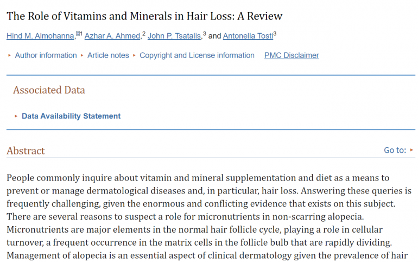418x262 pixels.
Task: Open author link John P. Tsatalis
Action: coord(174,36)
